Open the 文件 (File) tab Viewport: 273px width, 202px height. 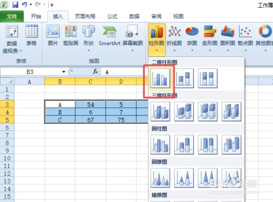tap(12, 16)
